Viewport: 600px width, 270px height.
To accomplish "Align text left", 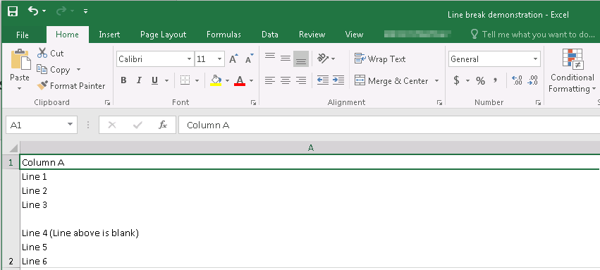I will click(x=270, y=80).
